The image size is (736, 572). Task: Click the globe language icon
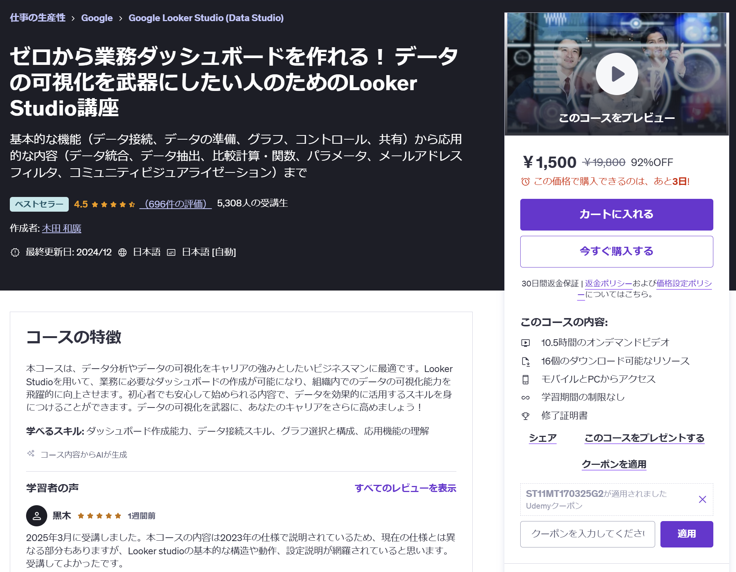pos(122,252)
